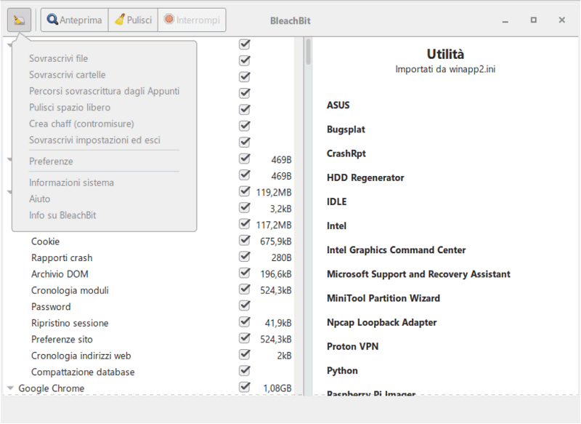Click the Pulisci broom button
581x424 pixels.
pos(134,20)
